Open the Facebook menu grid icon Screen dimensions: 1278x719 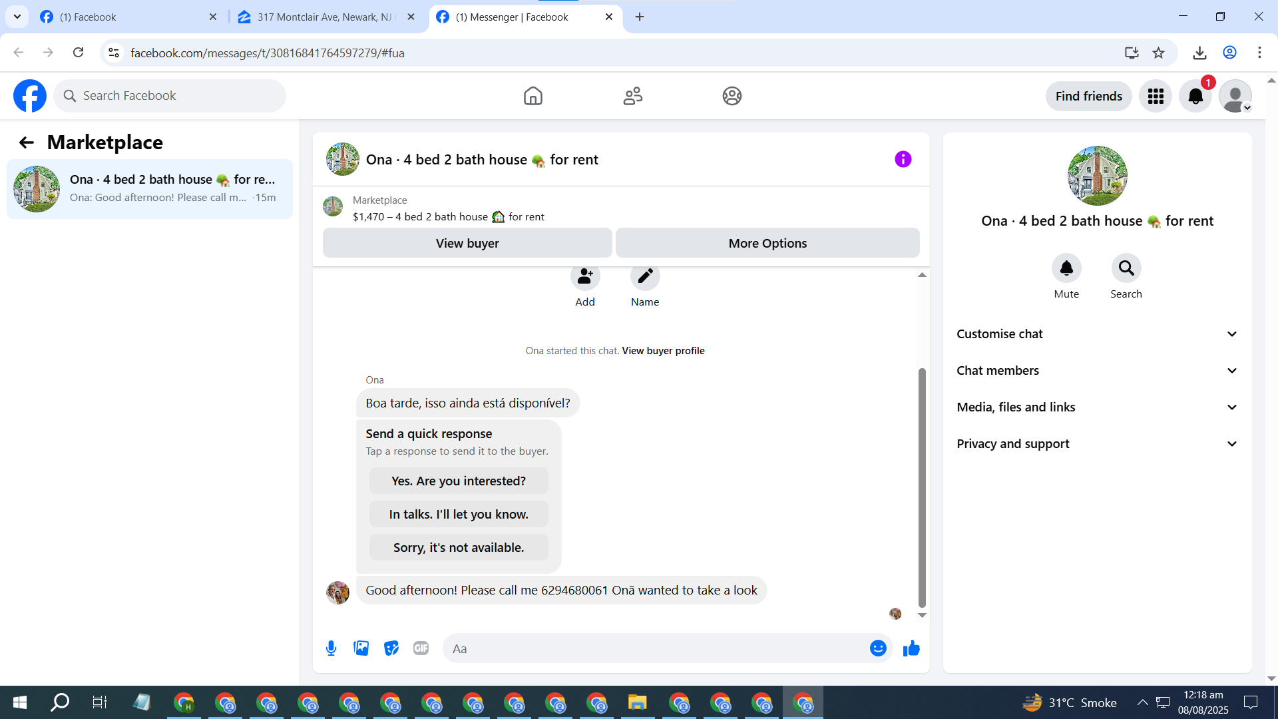[1156, 97]
